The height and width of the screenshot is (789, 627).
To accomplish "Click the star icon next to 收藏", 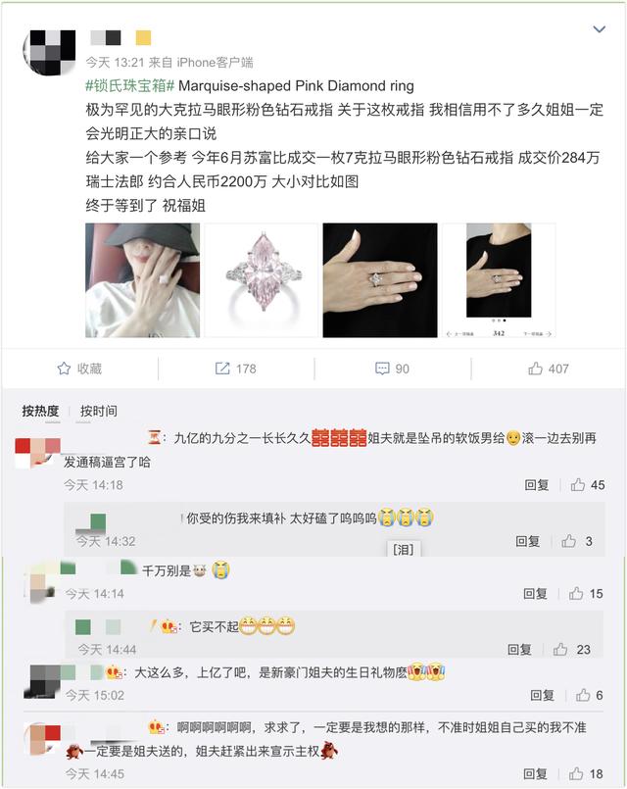I will [64, 369].
